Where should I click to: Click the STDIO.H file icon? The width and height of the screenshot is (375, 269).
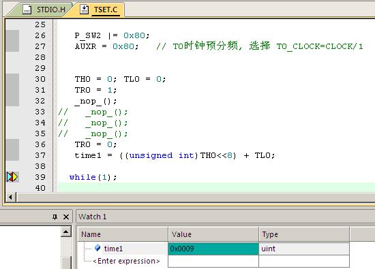[27, 10]
